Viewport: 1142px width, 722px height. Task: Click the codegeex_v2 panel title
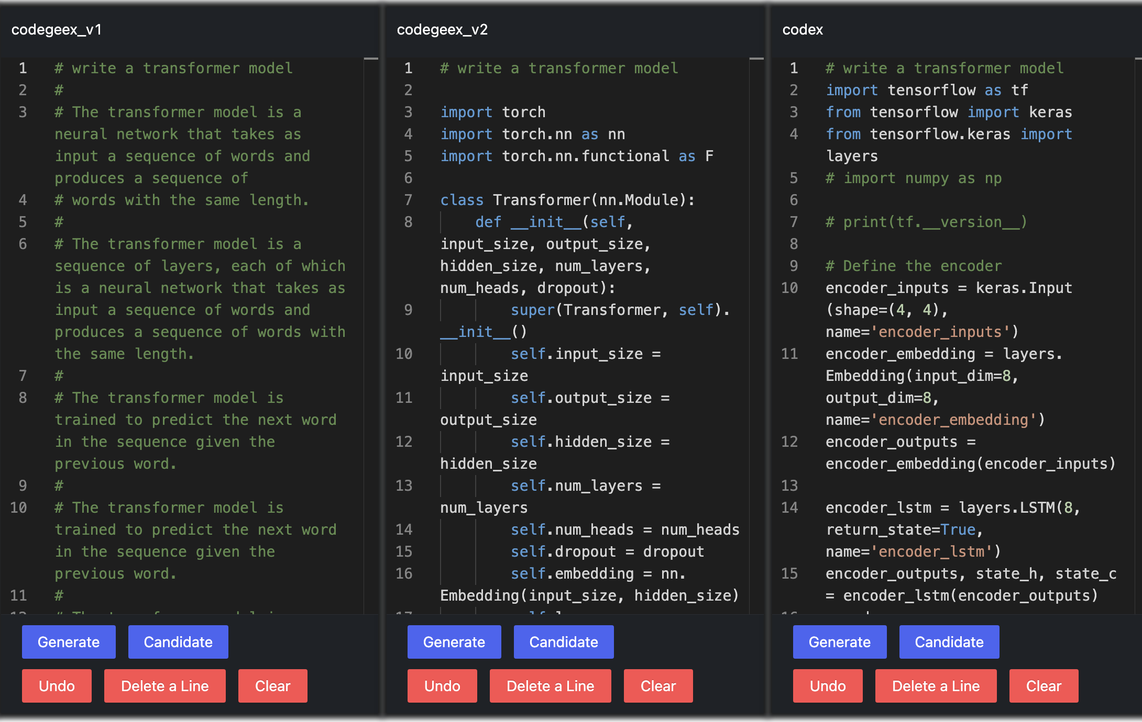(x=442, y=30)
